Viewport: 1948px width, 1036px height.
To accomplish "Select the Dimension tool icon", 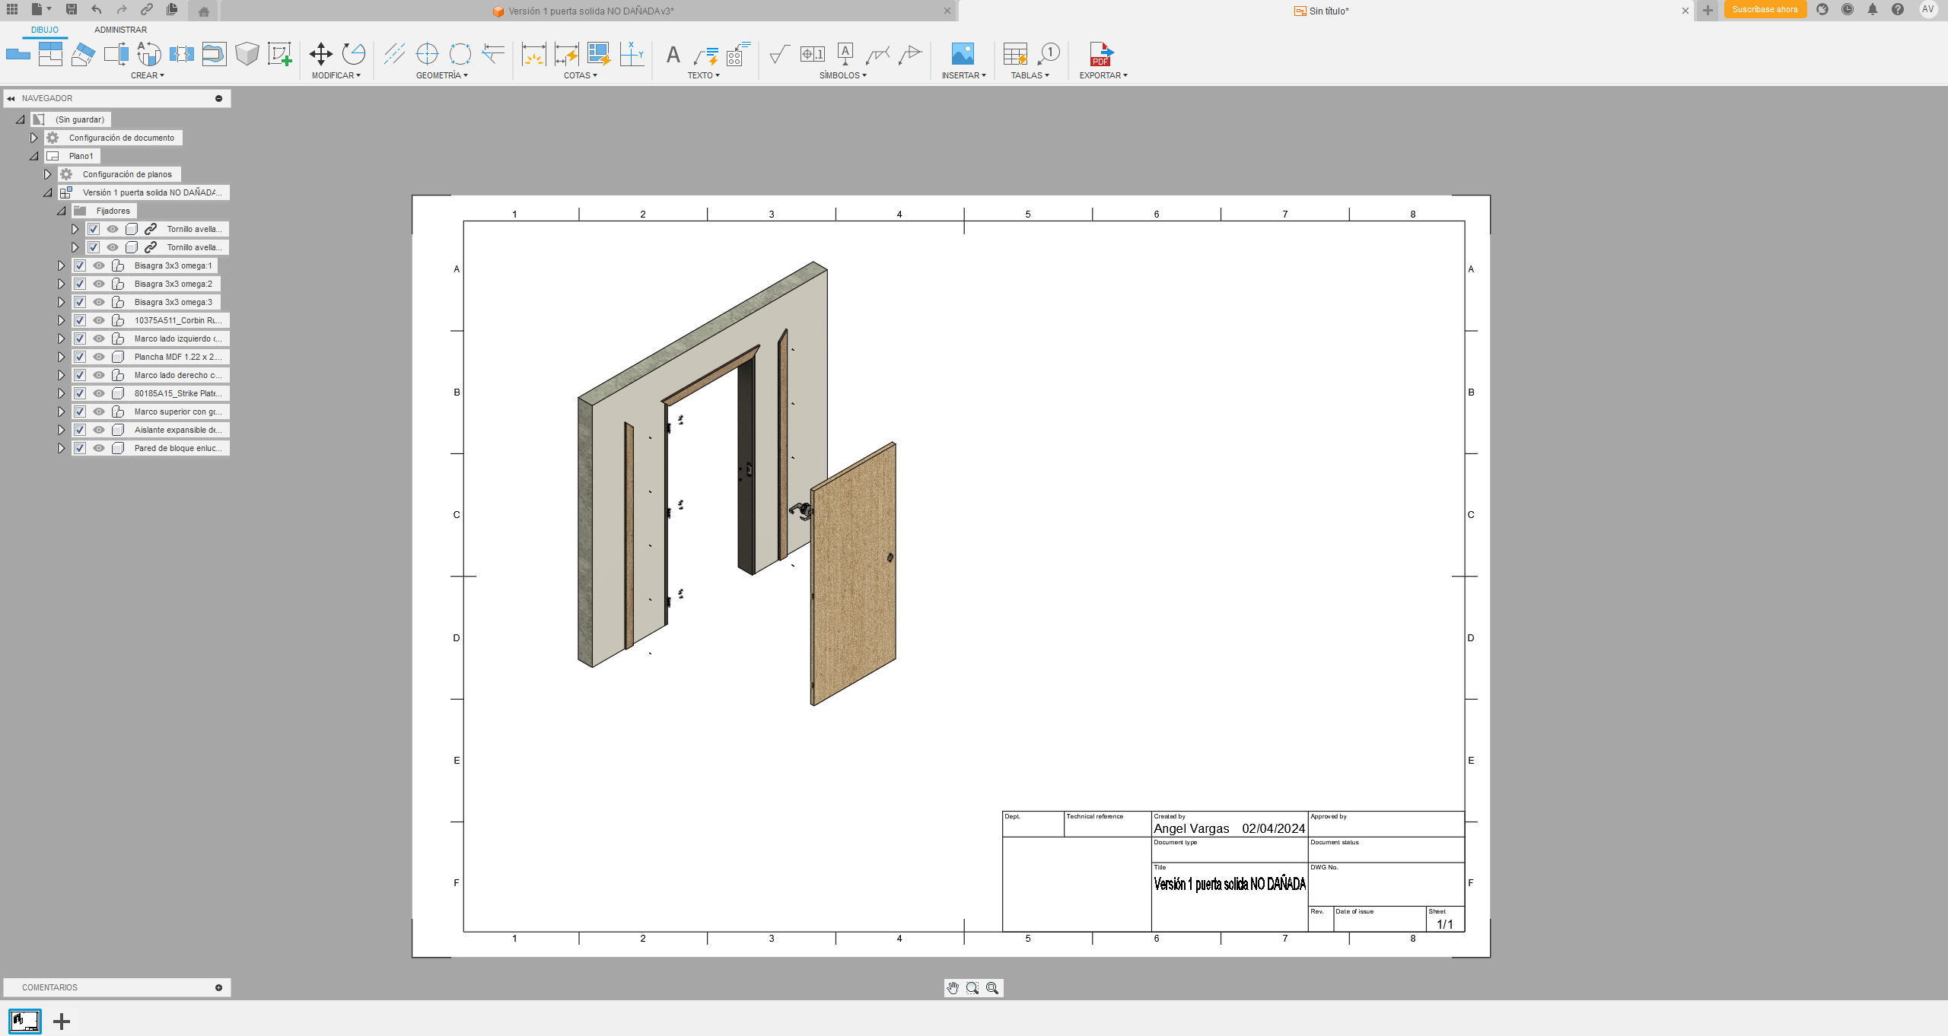I will click(x=533, y=54).
